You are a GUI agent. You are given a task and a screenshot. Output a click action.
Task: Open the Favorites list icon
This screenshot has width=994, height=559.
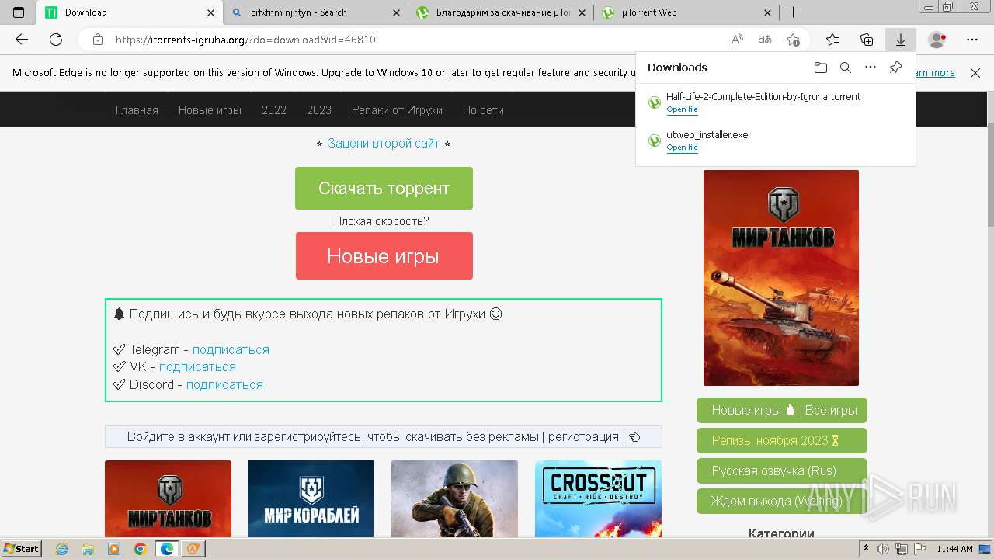click(x=832, y=40)
